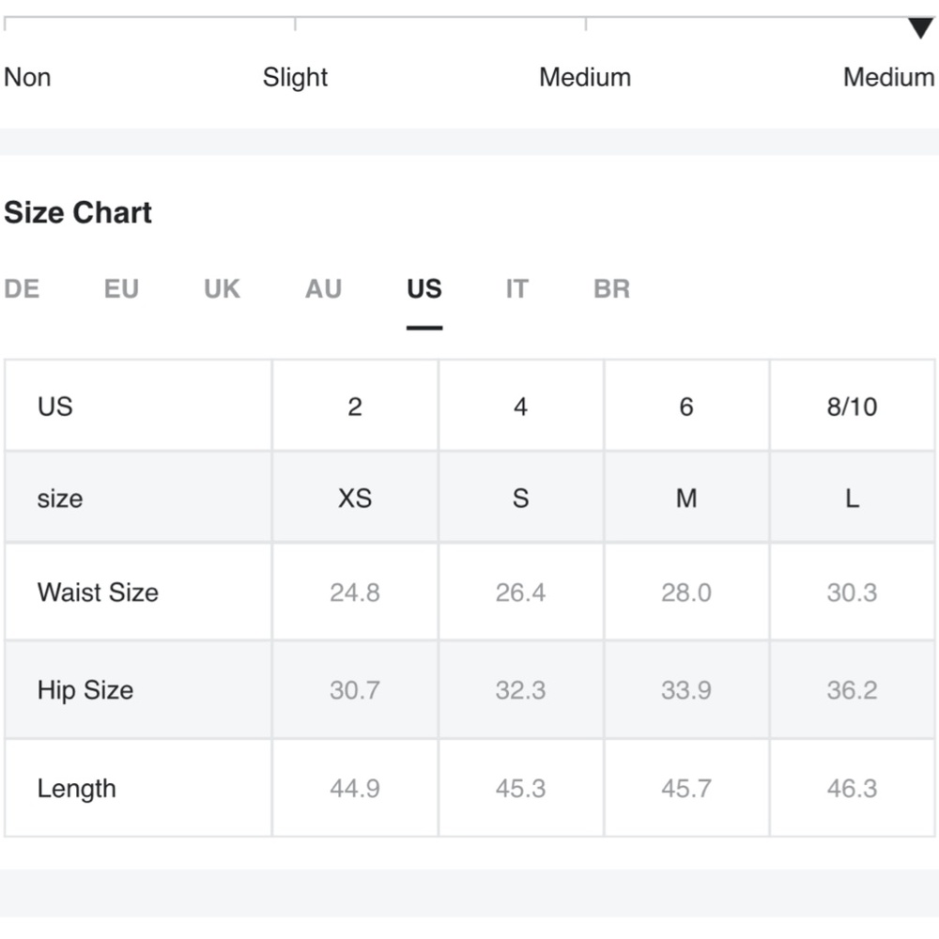Switch to the DE size tab
Screen dimensions: 939x939
coord(23,289)
